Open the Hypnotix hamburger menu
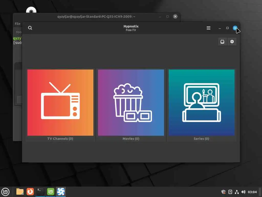This screenshot has height=197, width=262. click(208, 28)
